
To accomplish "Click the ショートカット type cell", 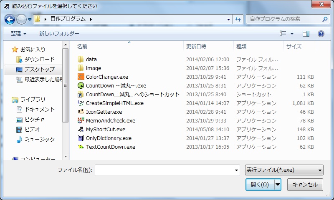I will (254, 94).
